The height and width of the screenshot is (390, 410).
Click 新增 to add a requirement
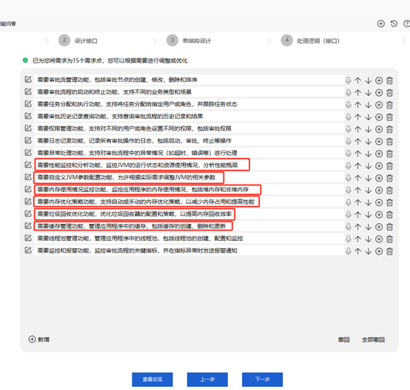click(38, 339)
